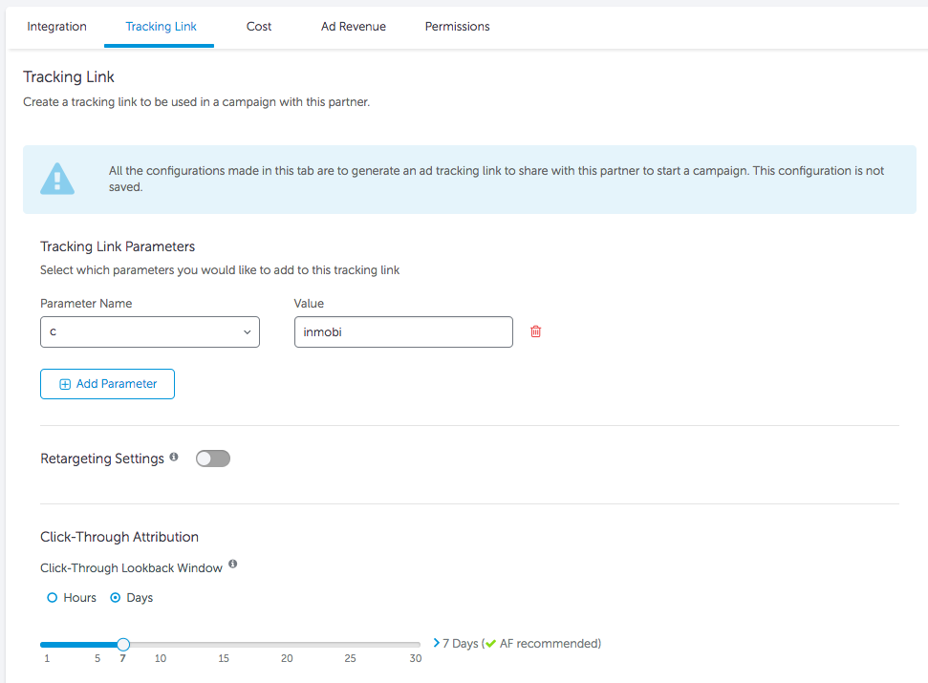Screen dimensions: 928x683
Task: Enable the Retargeting Settings toggle
Action: 213,459
